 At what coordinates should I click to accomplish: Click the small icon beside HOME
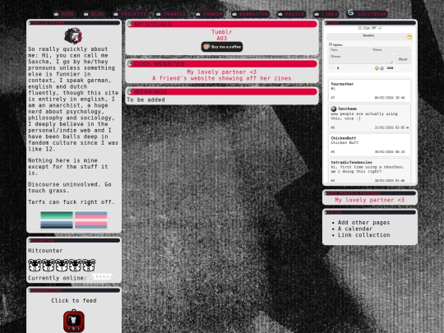[x=57, y=14]
